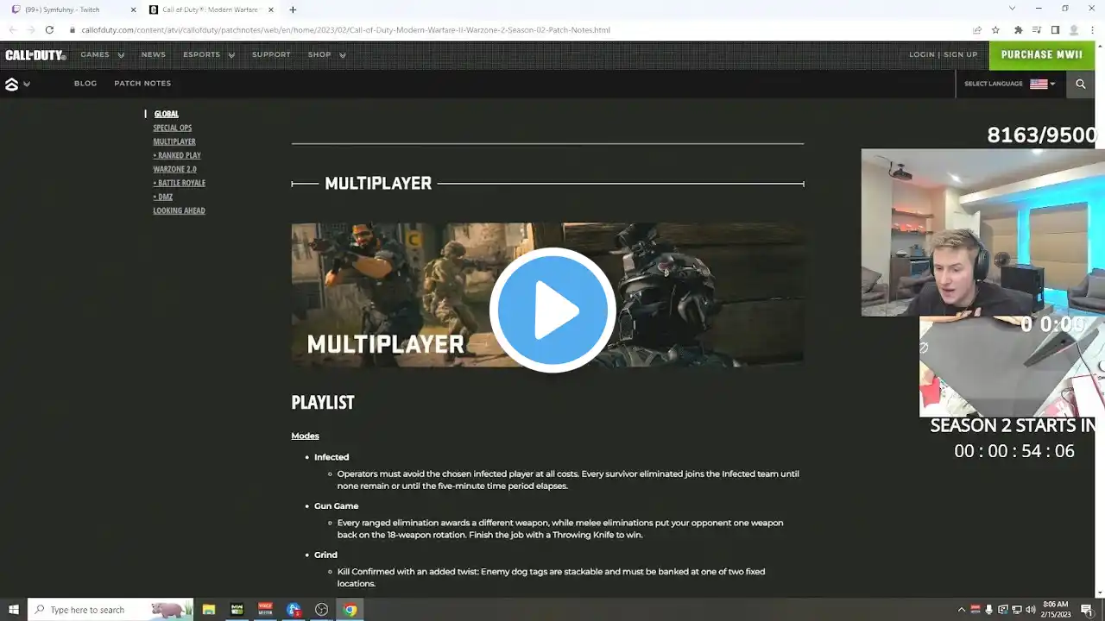Jump to Ranked Play in the sidebar
The height and width of the screenshot is (621, 1105).
click(177, 155)
